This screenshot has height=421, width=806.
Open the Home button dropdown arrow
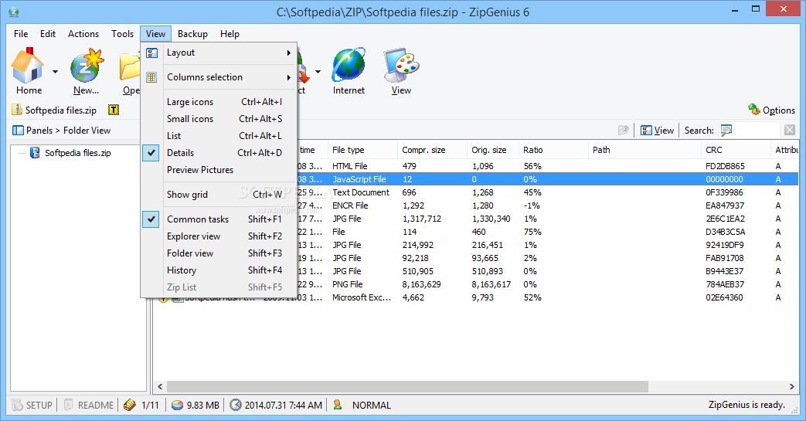click(55, 72)
